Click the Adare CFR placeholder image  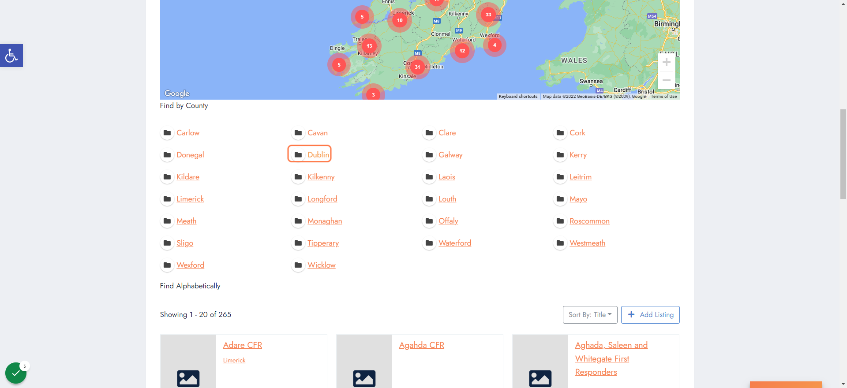coord(188,362)
